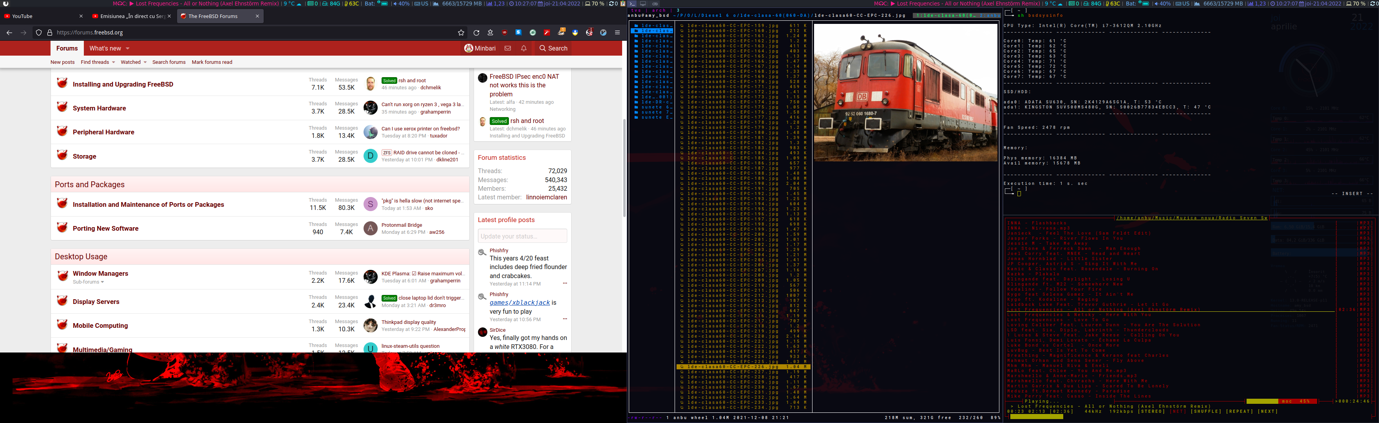Open options dots on Phishfry 4/20 post
The height and width of the screenshot is (423, 1379).
[565, 284]
